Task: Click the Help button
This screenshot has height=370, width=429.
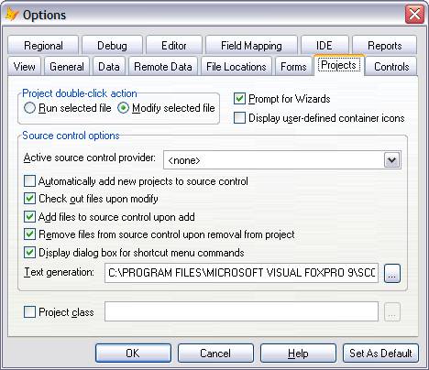Action: pyautogui.click(x=298, y=354)
